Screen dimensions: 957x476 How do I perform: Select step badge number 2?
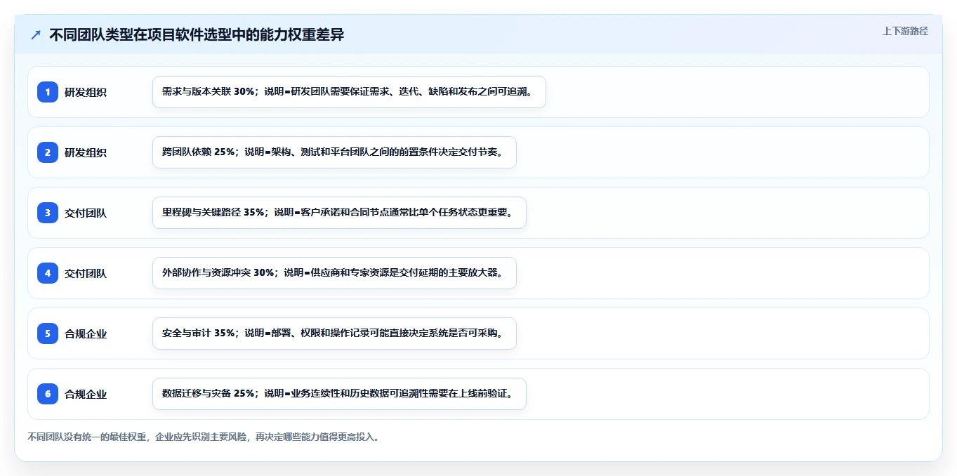[x=48, y=152]
